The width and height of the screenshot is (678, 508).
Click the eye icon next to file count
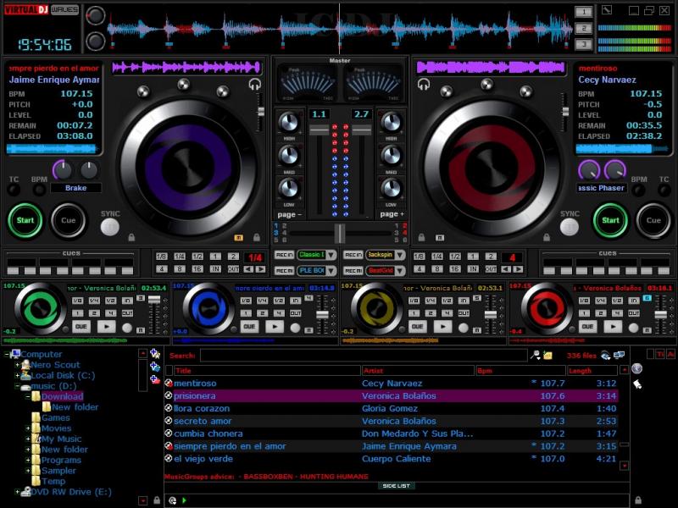605,356
